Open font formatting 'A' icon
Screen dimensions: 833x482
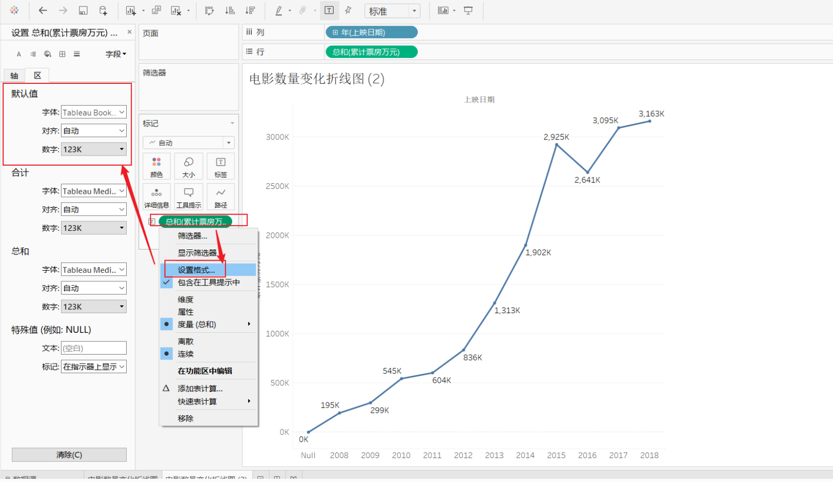click(19, 54)
